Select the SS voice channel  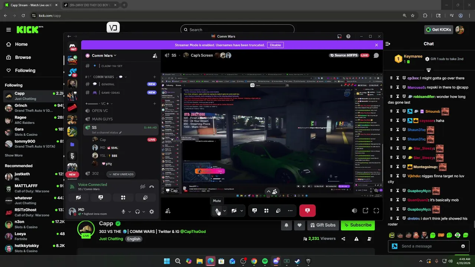(x=120, y=129)
